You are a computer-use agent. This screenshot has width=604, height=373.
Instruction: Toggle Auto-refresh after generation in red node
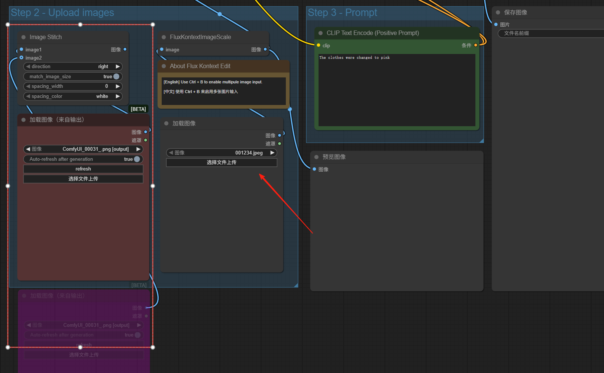(x=137, y=159)
